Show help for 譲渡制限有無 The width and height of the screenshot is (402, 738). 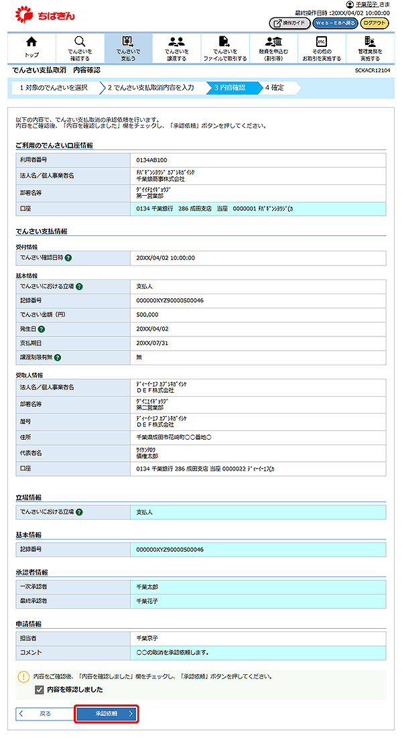click(58, 357)
